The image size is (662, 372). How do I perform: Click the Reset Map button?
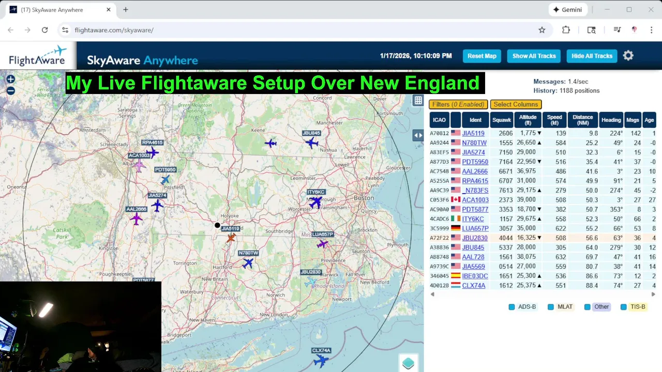[x=482, y=56]
